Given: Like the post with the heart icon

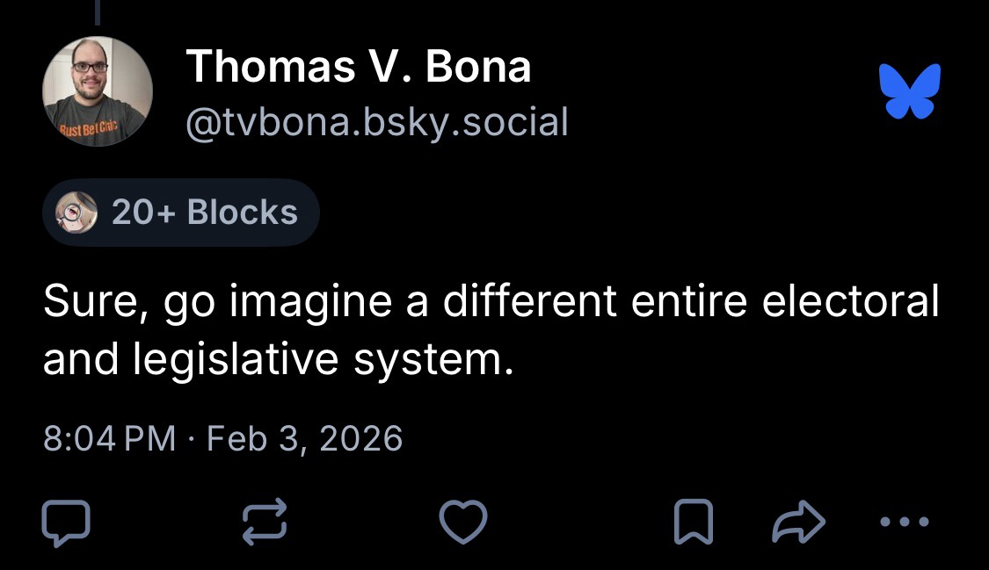Looking at the screenshot, I should [463, 523].
